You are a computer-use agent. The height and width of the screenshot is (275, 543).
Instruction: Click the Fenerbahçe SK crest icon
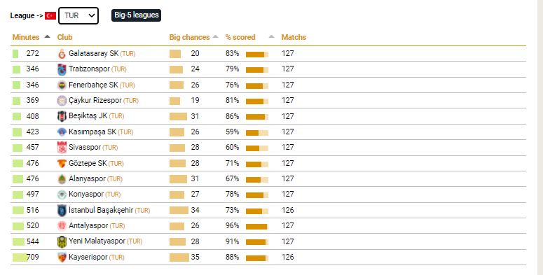pos(62,85)
